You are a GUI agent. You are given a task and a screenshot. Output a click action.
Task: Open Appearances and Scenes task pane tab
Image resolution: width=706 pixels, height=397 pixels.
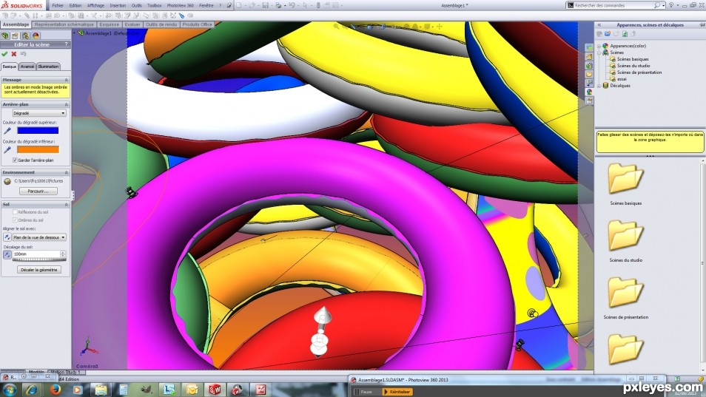[x=589, y=92]
